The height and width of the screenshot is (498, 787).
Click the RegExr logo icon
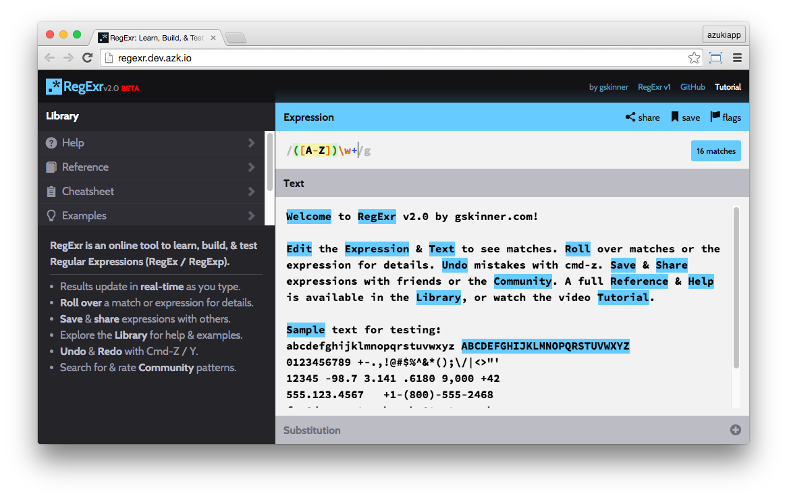54,87
